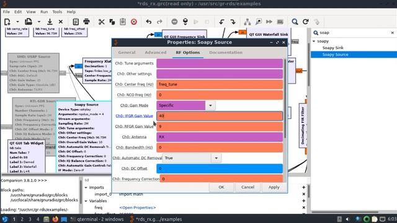Click the Generate flowgraph icon
397x223 pixels.
[x=185, y=22]
